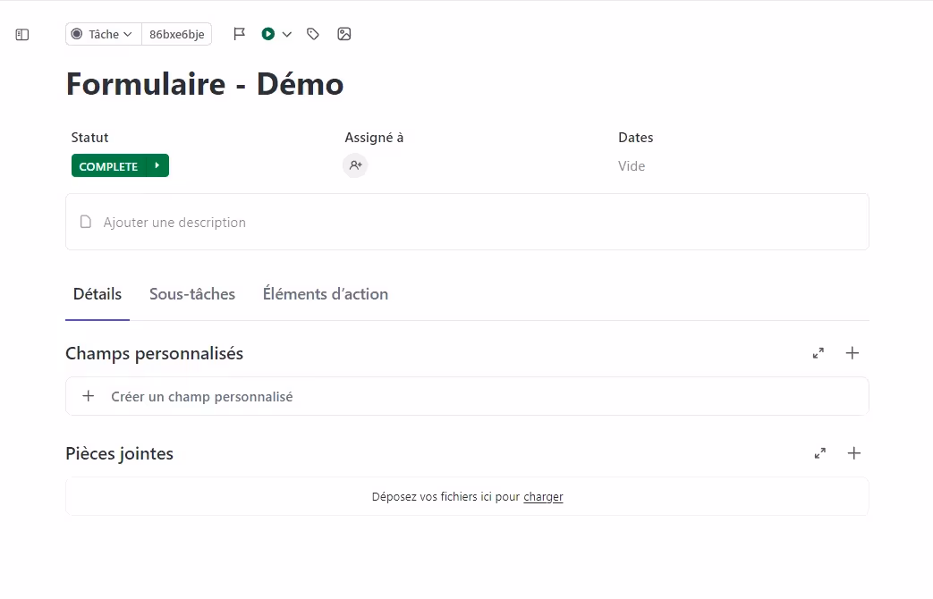Start the time tracker play button

[x=268, y=34]
